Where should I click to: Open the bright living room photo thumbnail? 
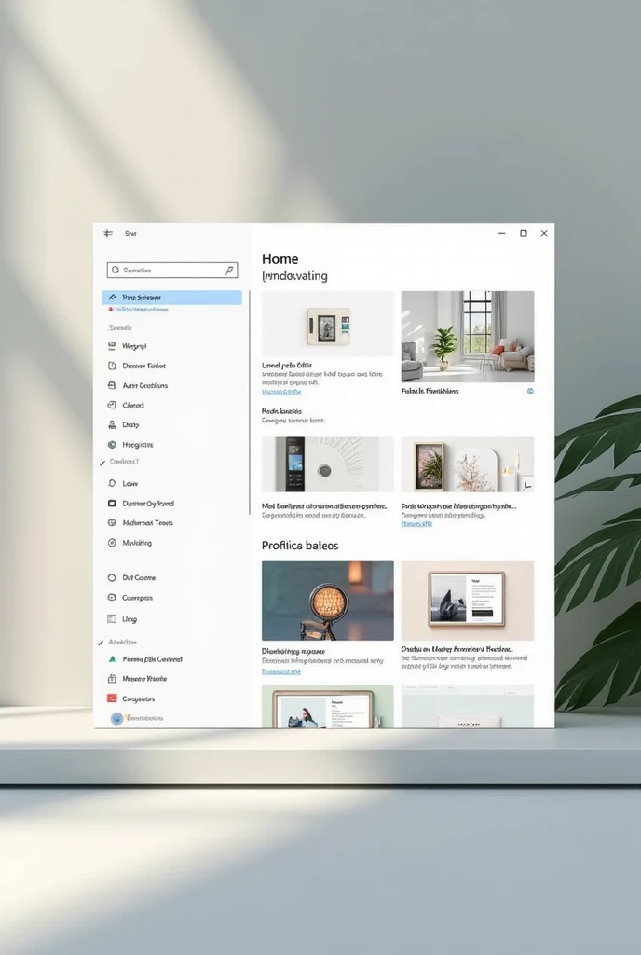468,336
